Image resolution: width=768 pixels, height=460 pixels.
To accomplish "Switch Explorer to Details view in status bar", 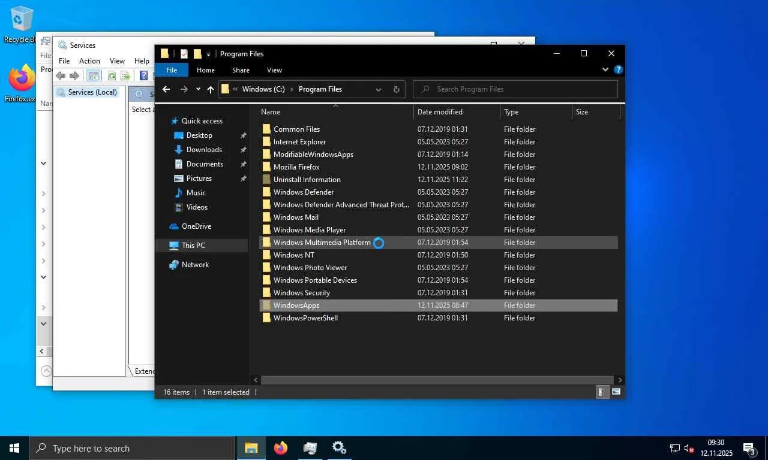I will click(602, 392).
